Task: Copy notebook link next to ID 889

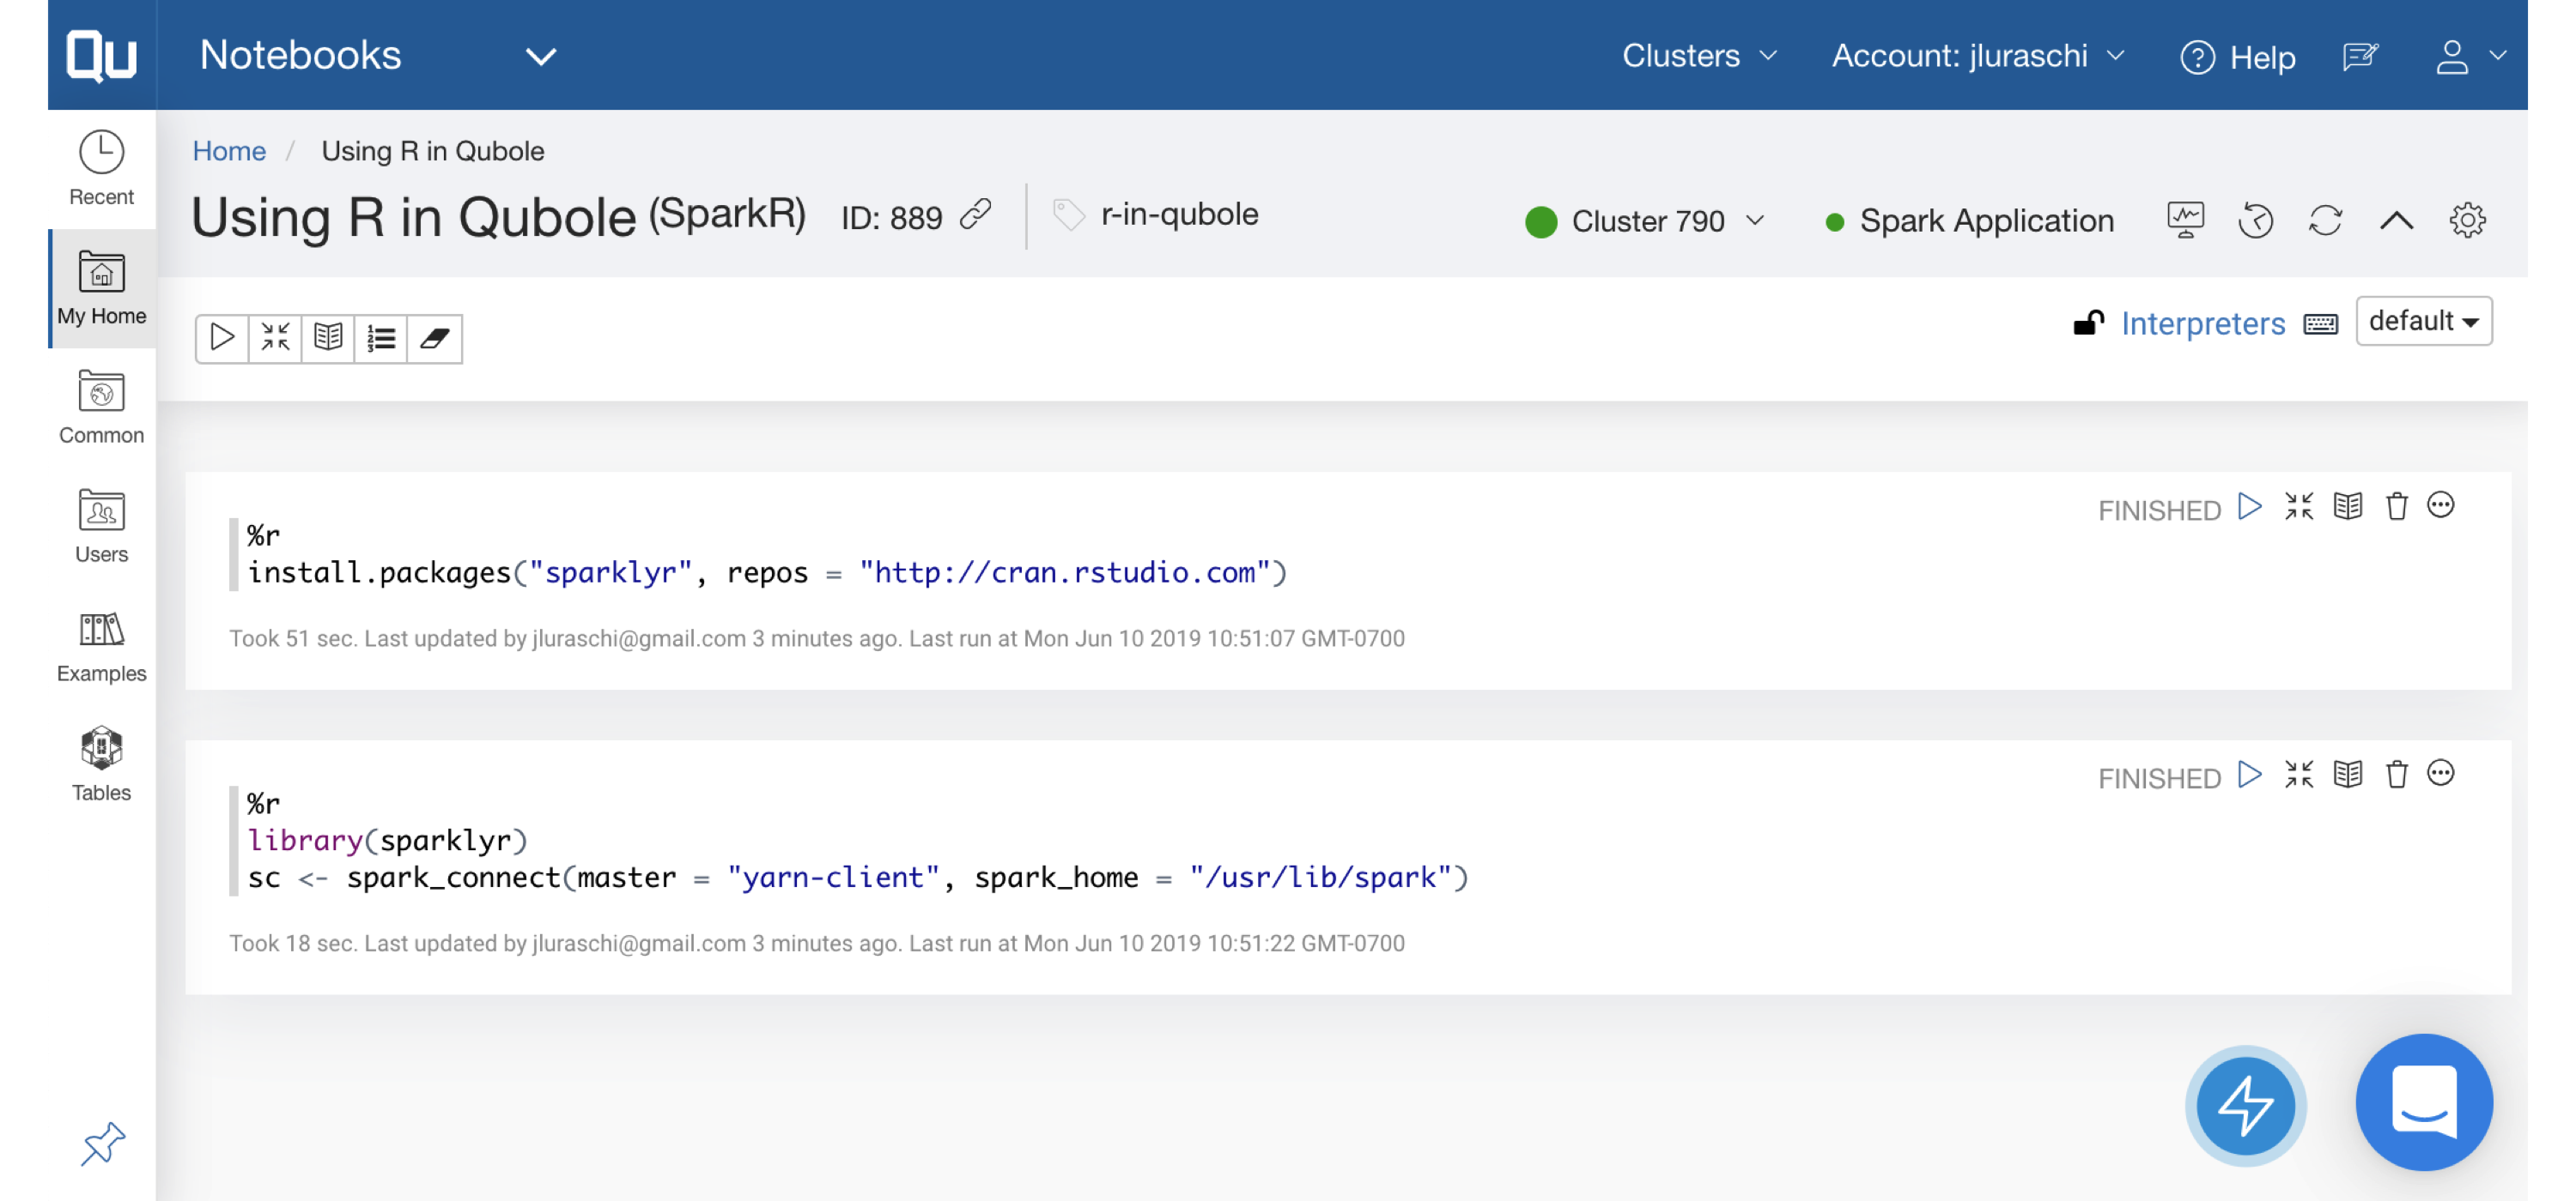Action: [975, 214]
